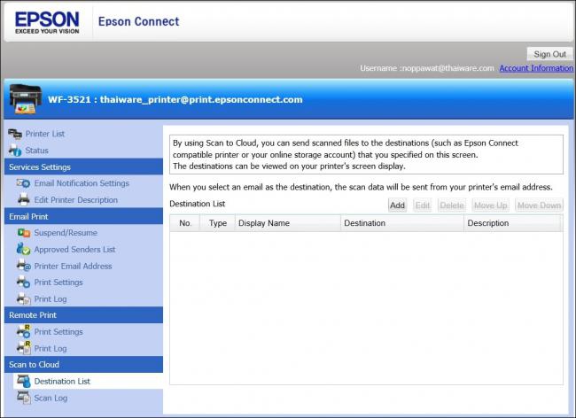Click the Scan Log icon
The image size is (576, 418).
(24, 398)
